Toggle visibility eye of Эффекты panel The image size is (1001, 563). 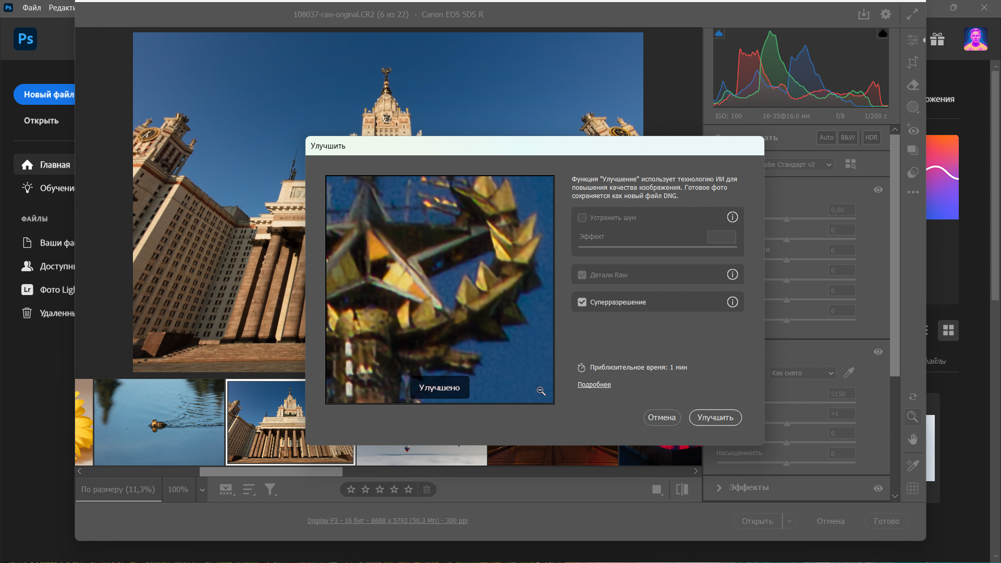[878, 488]
